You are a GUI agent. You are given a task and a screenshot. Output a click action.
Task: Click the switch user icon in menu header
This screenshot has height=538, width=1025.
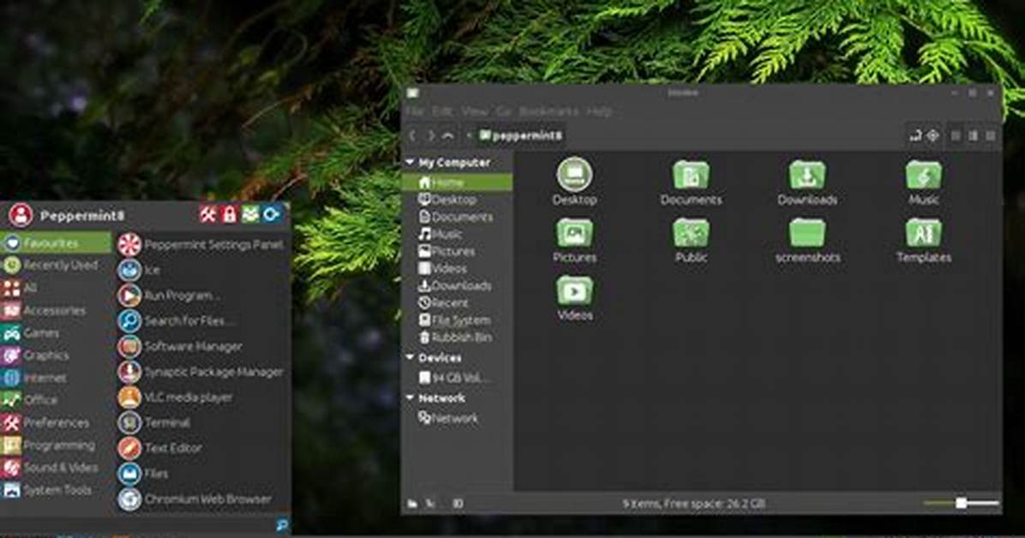pos(250,214)
